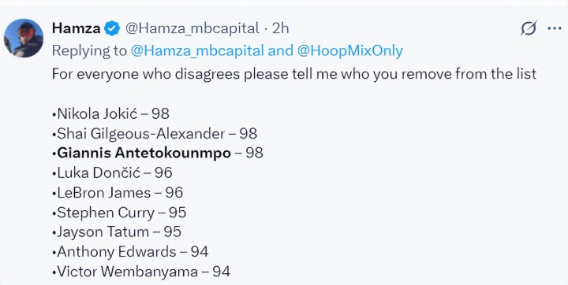Click the 'For everyone who disagrees' sentence
The width and height of the screenshot is (568, 285).
[293, 74]
